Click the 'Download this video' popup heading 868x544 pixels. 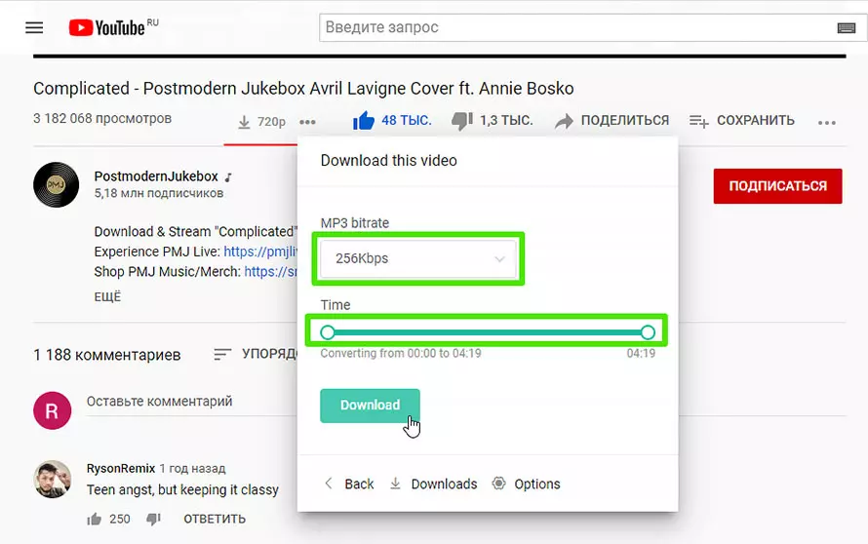[x=388, y=161]
